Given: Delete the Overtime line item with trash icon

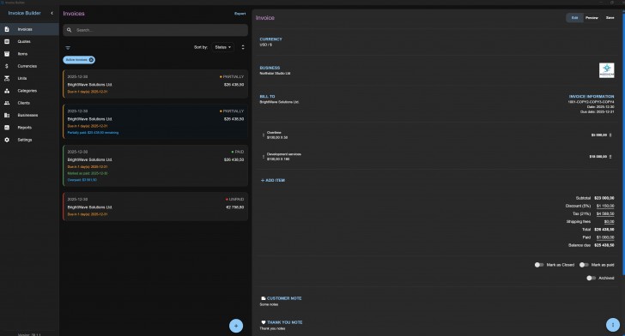Looking at the screenshot, I should pos(610,135).
